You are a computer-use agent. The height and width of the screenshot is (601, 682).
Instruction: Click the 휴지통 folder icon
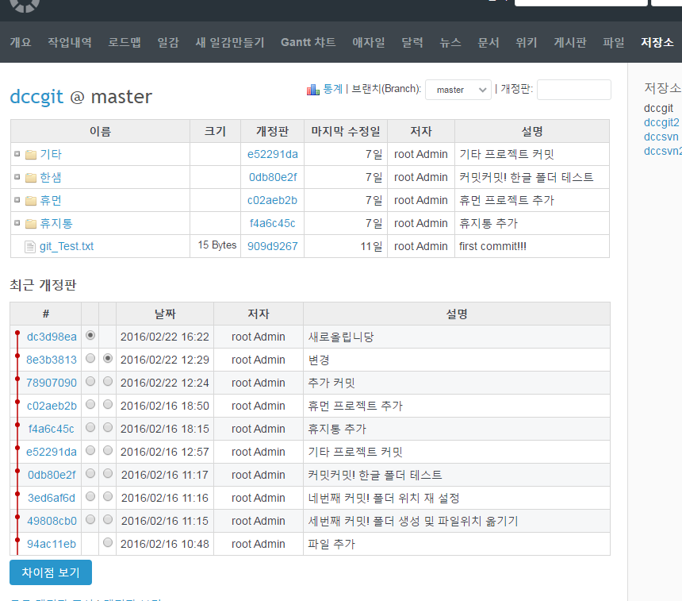(x=31, y=224)
